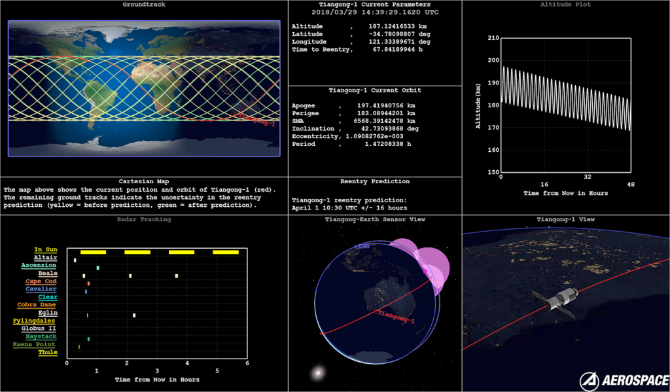Select the Cape Cod radar label
The height and width of the screenshot is (392, 670).
coord(41,281)
